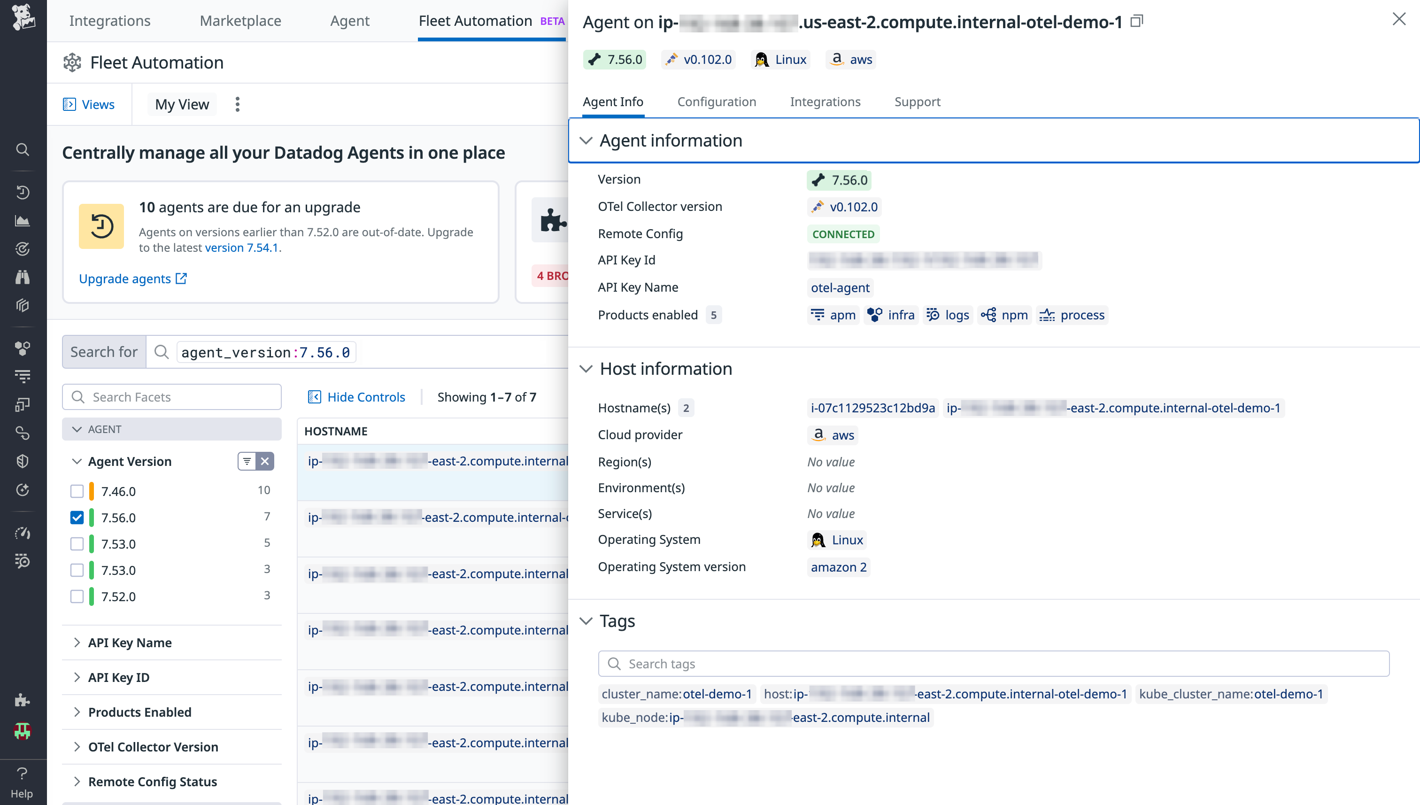This screenshot has width=1420, height=805.
Task: Close the agent details side panel
Action: (1399, 19)
